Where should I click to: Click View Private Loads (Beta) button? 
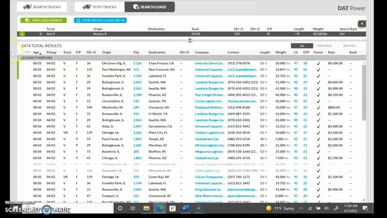[100, 20]
